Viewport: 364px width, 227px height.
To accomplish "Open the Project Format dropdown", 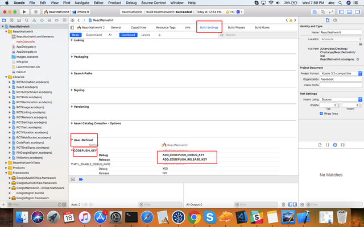I will click(341, 73).
